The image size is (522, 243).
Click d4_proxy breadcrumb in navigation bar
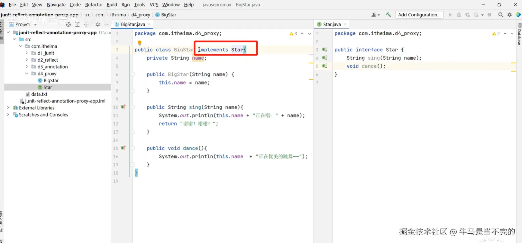pos(141,15)
